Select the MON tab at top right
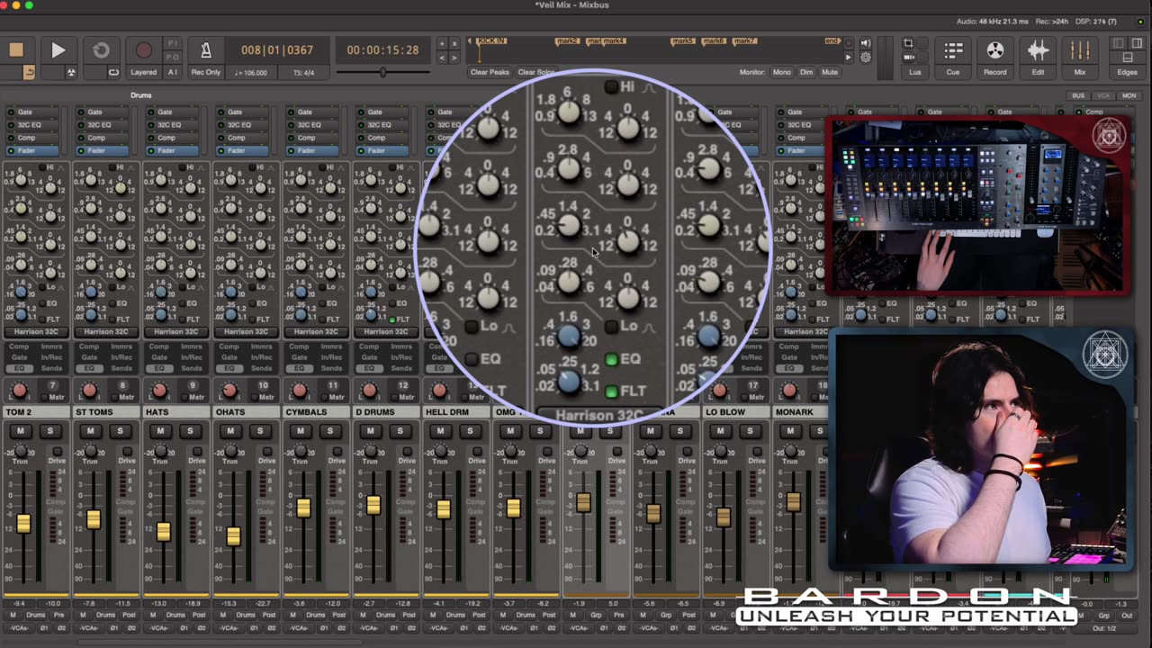 (x=1129, y=95)
